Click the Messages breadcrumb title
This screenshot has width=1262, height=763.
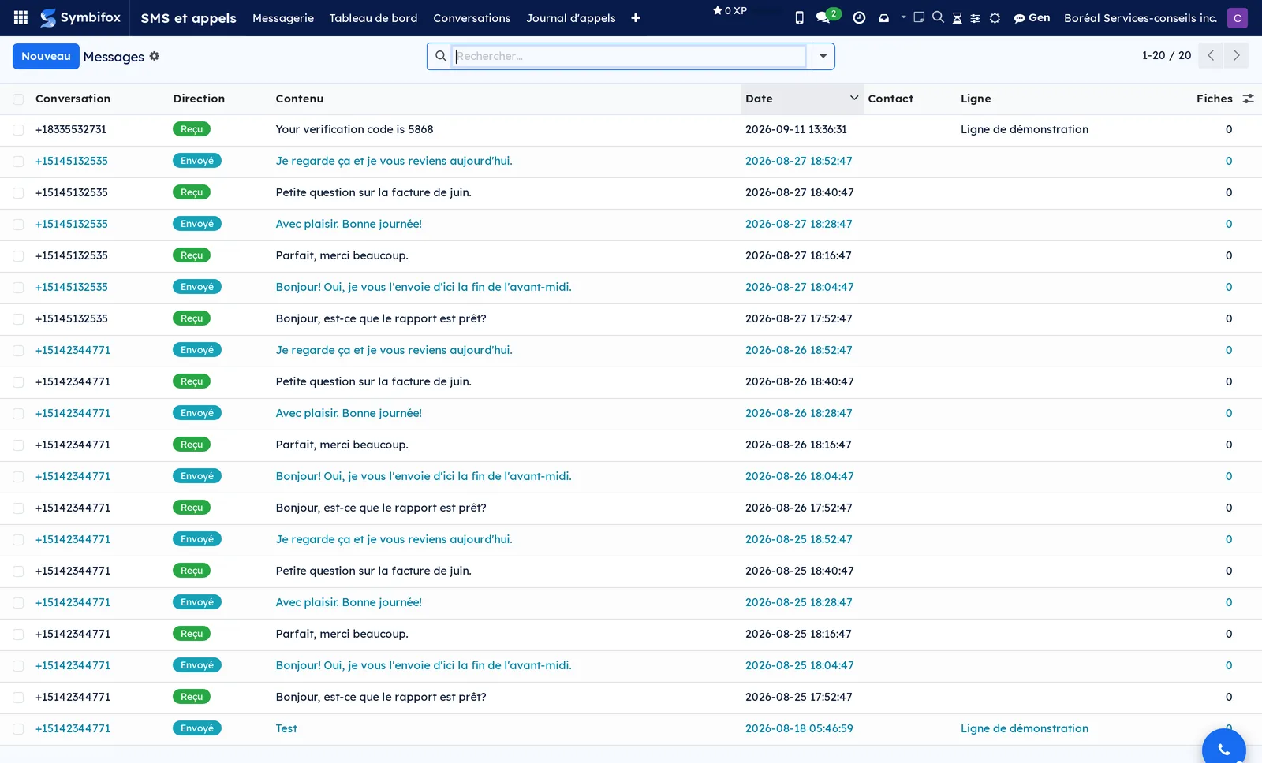114,57
